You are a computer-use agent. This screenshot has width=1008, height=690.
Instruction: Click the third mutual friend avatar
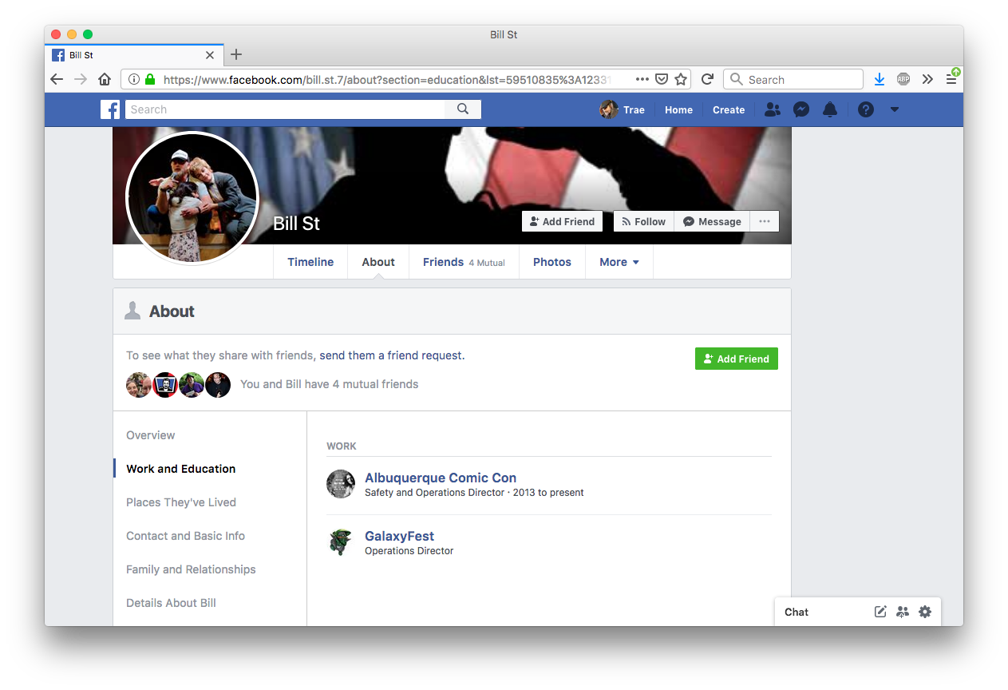coord(192,385)
